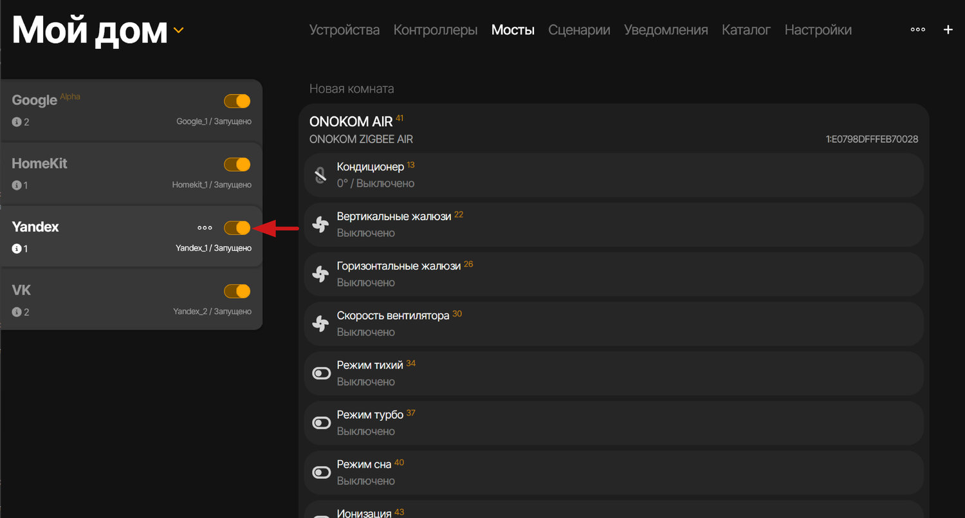This screenshot has width=965, height=518.
Task: Click the switch icon beside Режим сна
Action: click(x=321, y=472)
